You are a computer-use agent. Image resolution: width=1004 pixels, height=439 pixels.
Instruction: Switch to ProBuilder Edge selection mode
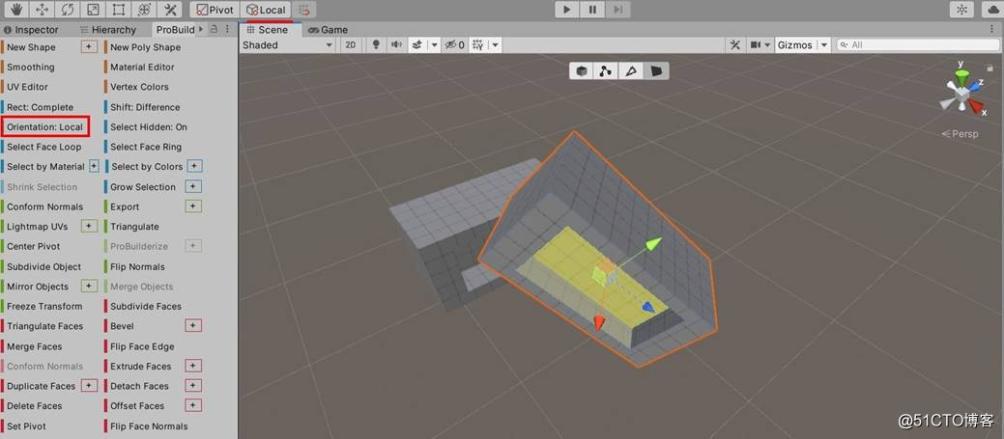tap(631, 71)
